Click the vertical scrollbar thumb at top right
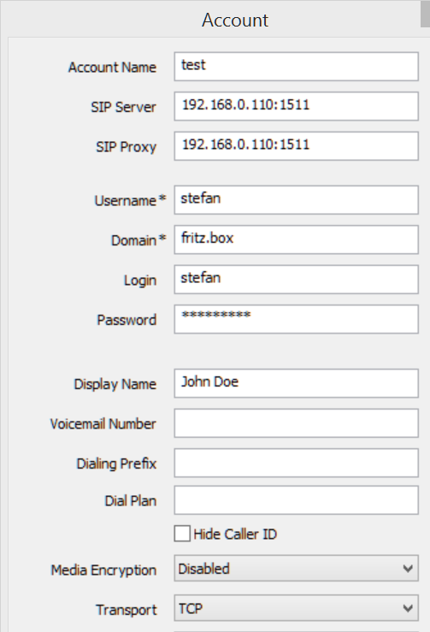 pos(425,14)
